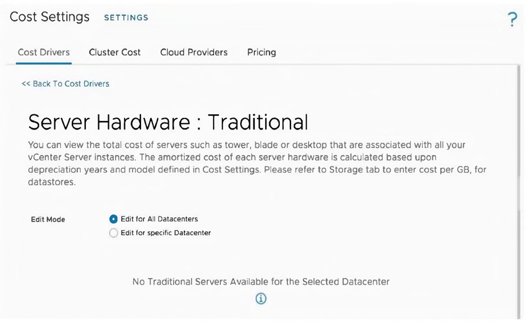Screen dimensions: 528x324
Task: Follow the Back To Cost Drivers link
Action: (x=66, y=84)
